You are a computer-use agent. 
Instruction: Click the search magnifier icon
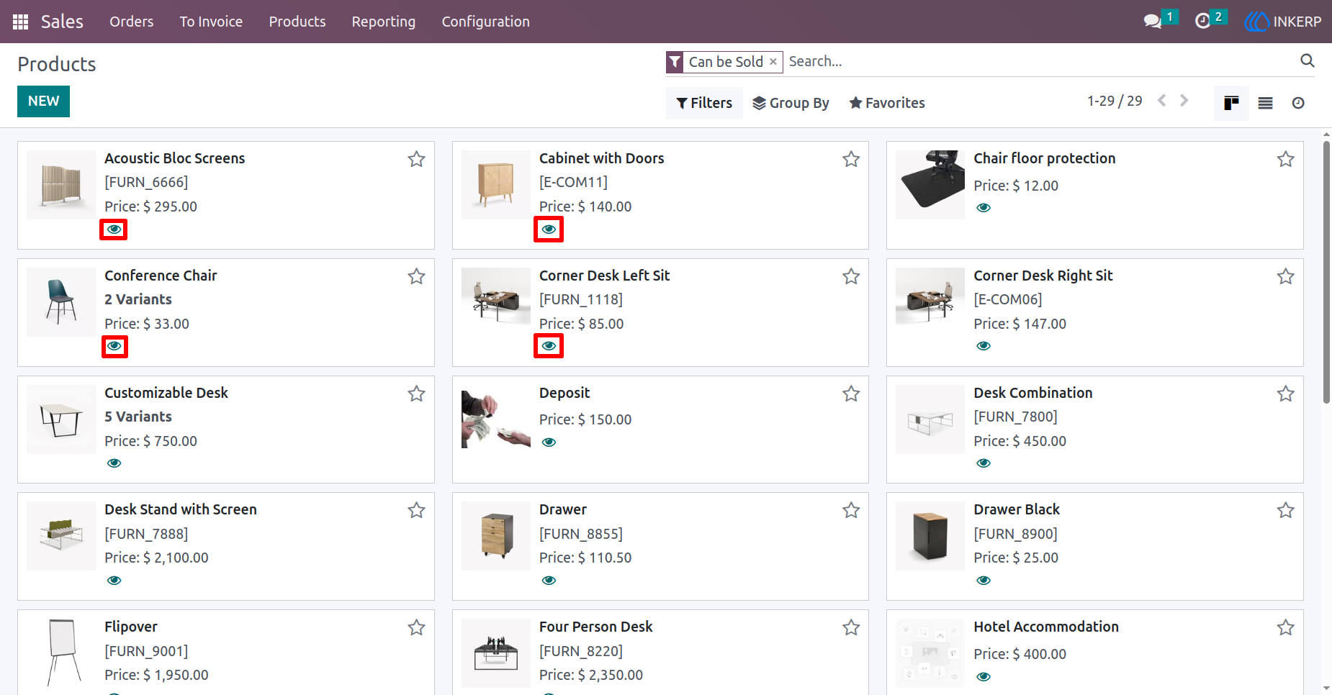click(1308, 61)
